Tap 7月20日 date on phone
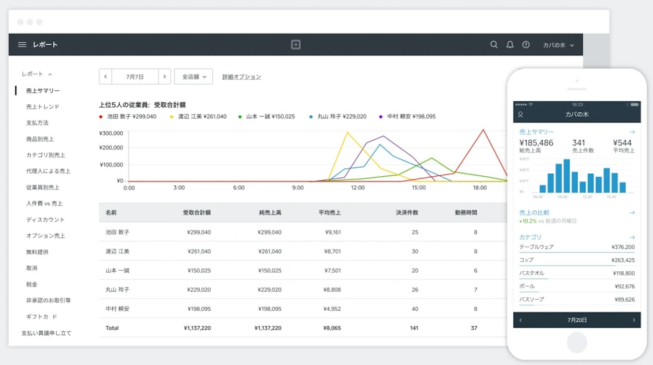 coord(577,320)
